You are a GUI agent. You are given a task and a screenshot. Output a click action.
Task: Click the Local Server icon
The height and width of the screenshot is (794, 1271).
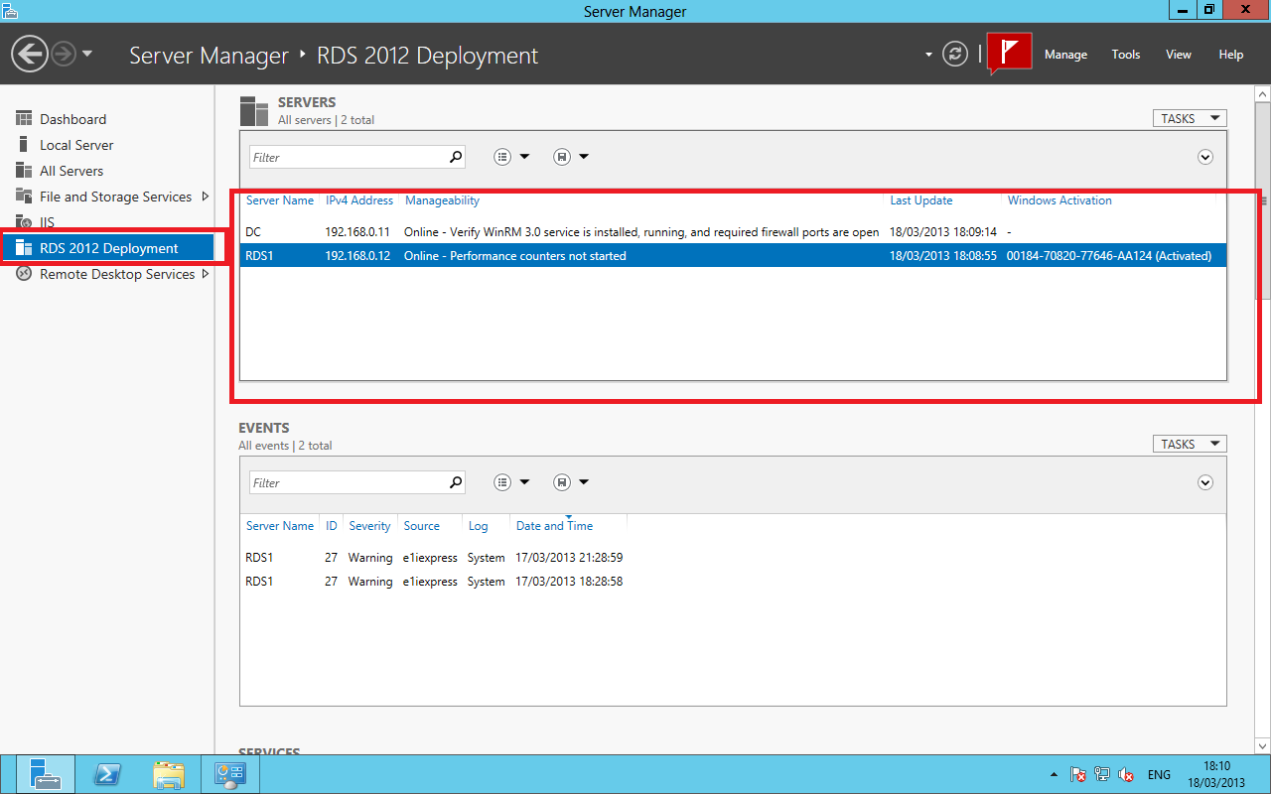click(24, 145)
